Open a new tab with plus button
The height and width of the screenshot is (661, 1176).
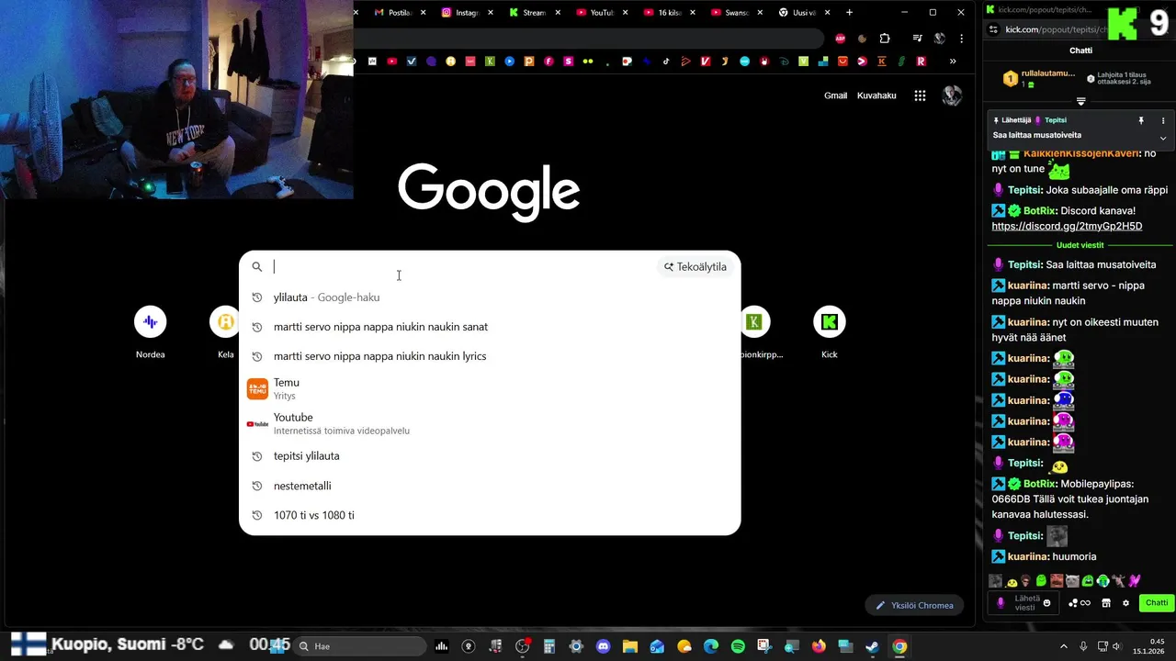849,12
